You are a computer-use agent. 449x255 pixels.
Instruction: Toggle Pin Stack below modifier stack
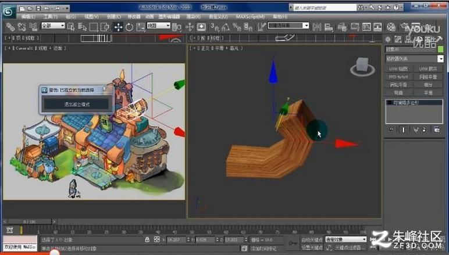click(391, 130)
